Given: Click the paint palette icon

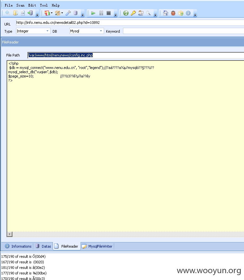Looking at the screenshot, I should tap(57, 13).
